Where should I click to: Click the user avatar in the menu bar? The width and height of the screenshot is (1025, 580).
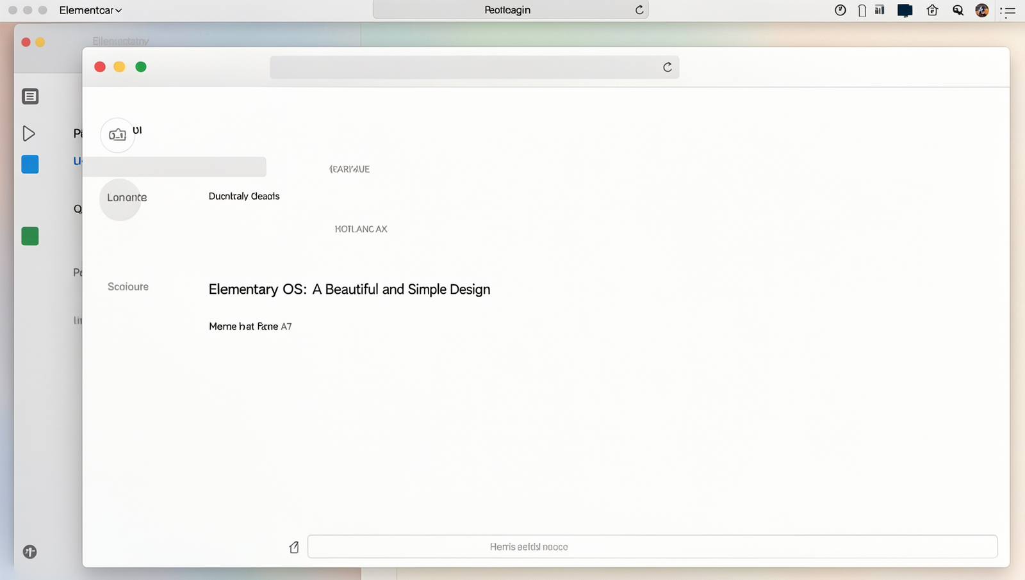tap(982, 10)
